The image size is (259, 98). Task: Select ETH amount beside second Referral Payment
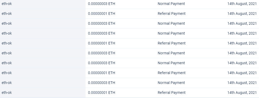tap(101, 43)
